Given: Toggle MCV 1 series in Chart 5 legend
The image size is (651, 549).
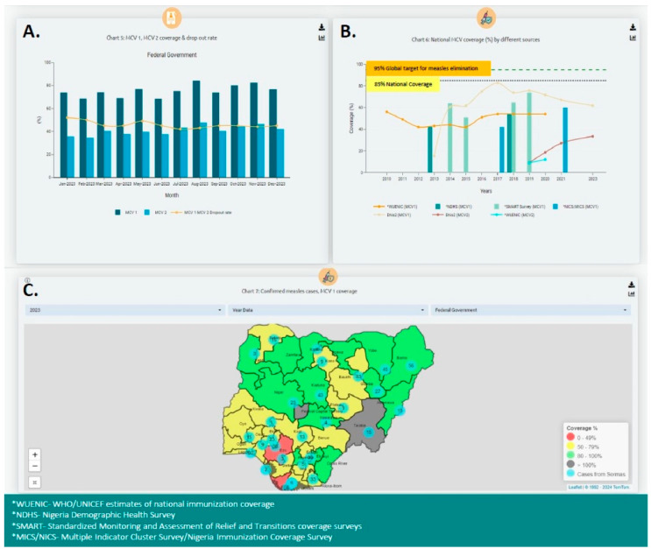Looking at the screenshot, I should coord(126,213).
